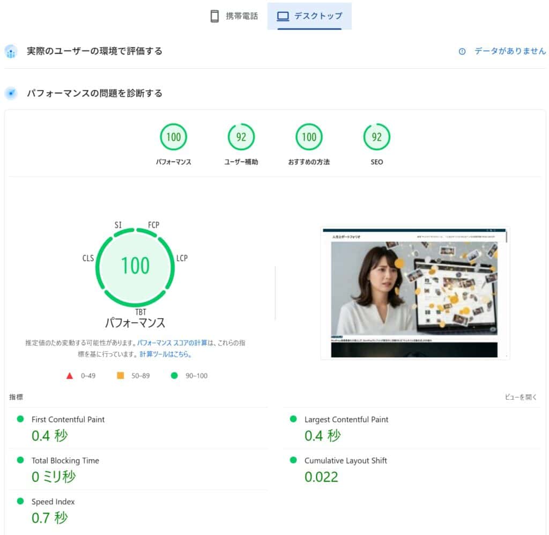Click the large performance gauge showing 100
This screenshot has height=535, width=549.
pyautogui.click(x=135, y=266)
